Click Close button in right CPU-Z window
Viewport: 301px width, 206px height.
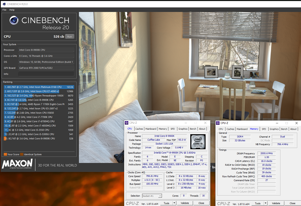pyautogui.click(x=292, y=203)
